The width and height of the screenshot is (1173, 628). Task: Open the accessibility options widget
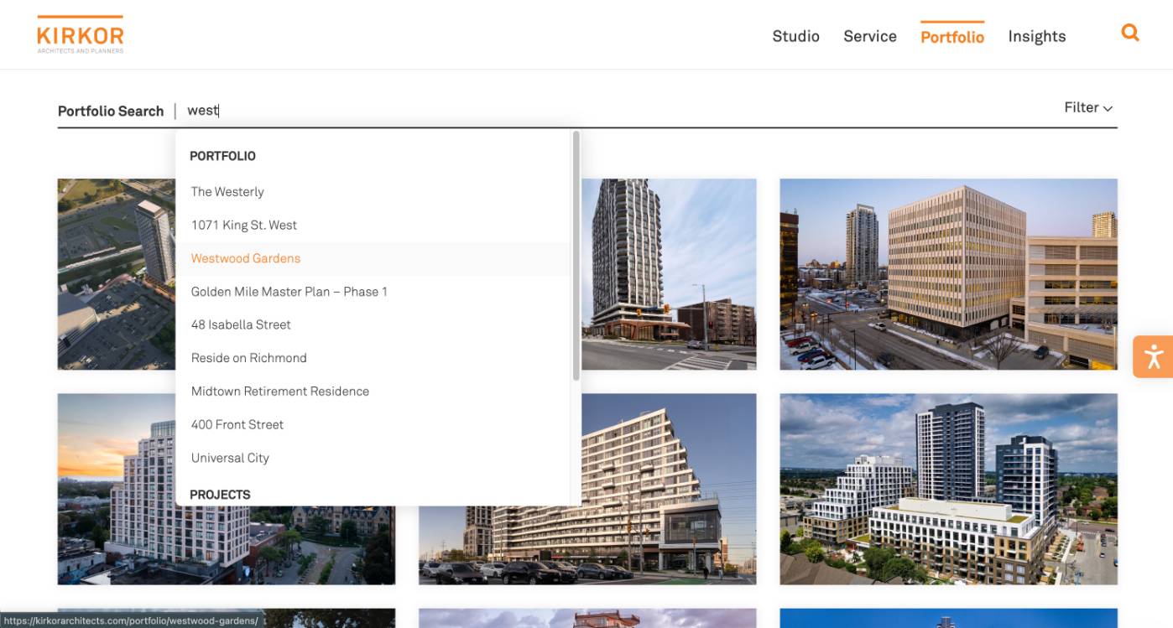tap(1153, 356)
